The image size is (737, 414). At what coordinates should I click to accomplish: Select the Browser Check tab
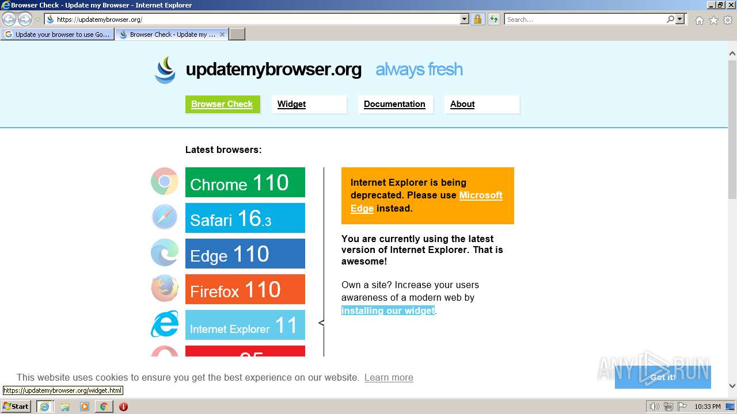[172, 34]
